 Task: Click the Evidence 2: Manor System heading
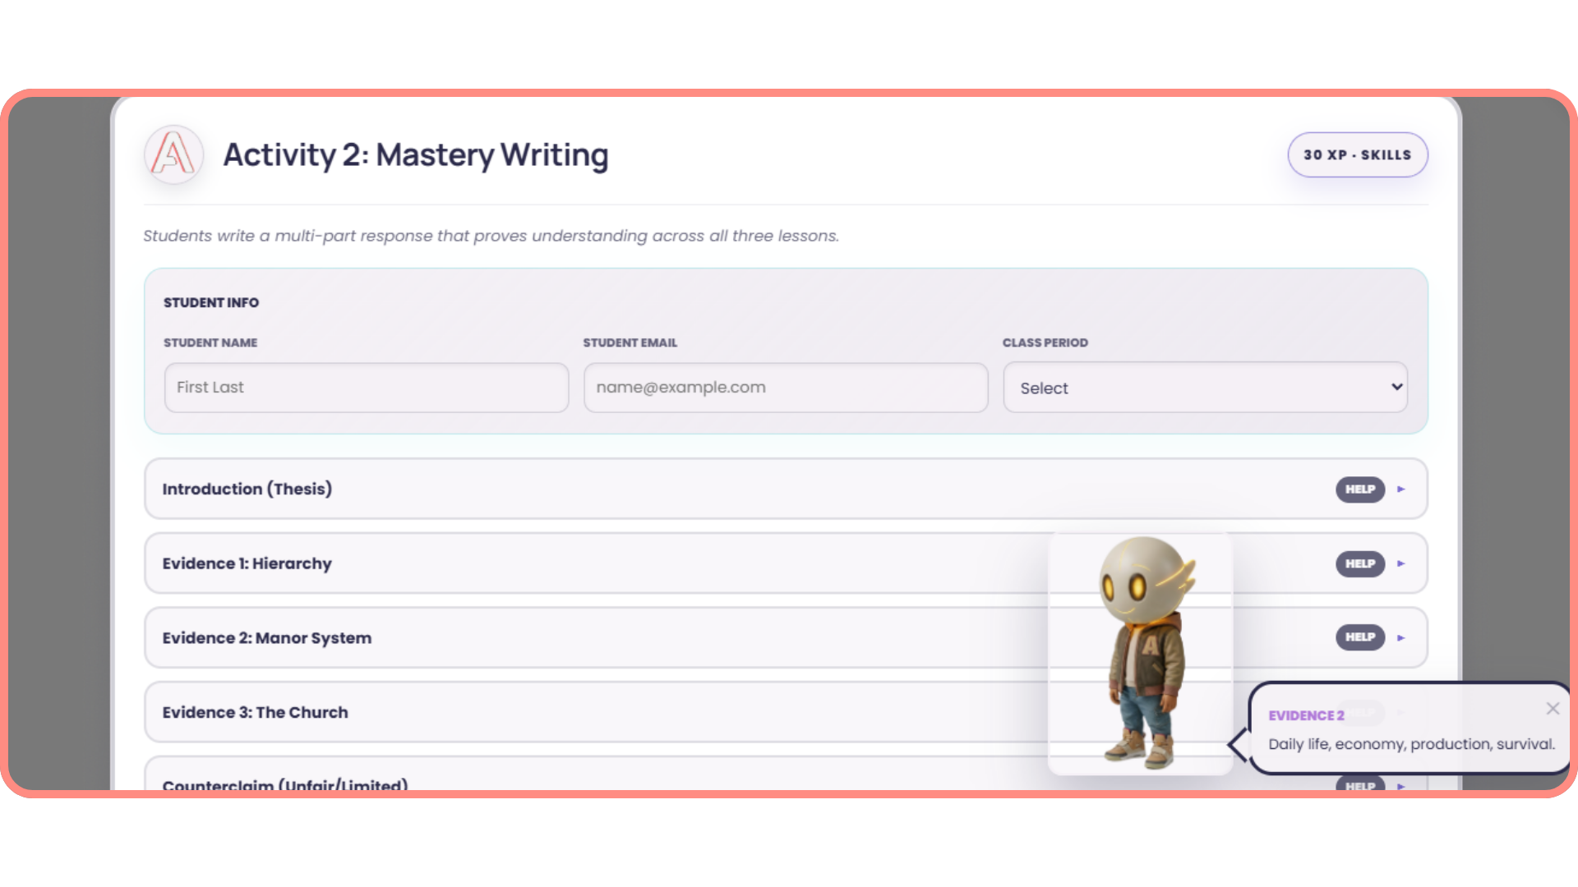266,638
